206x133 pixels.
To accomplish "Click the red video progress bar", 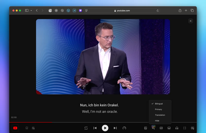I will coord(31,122).
